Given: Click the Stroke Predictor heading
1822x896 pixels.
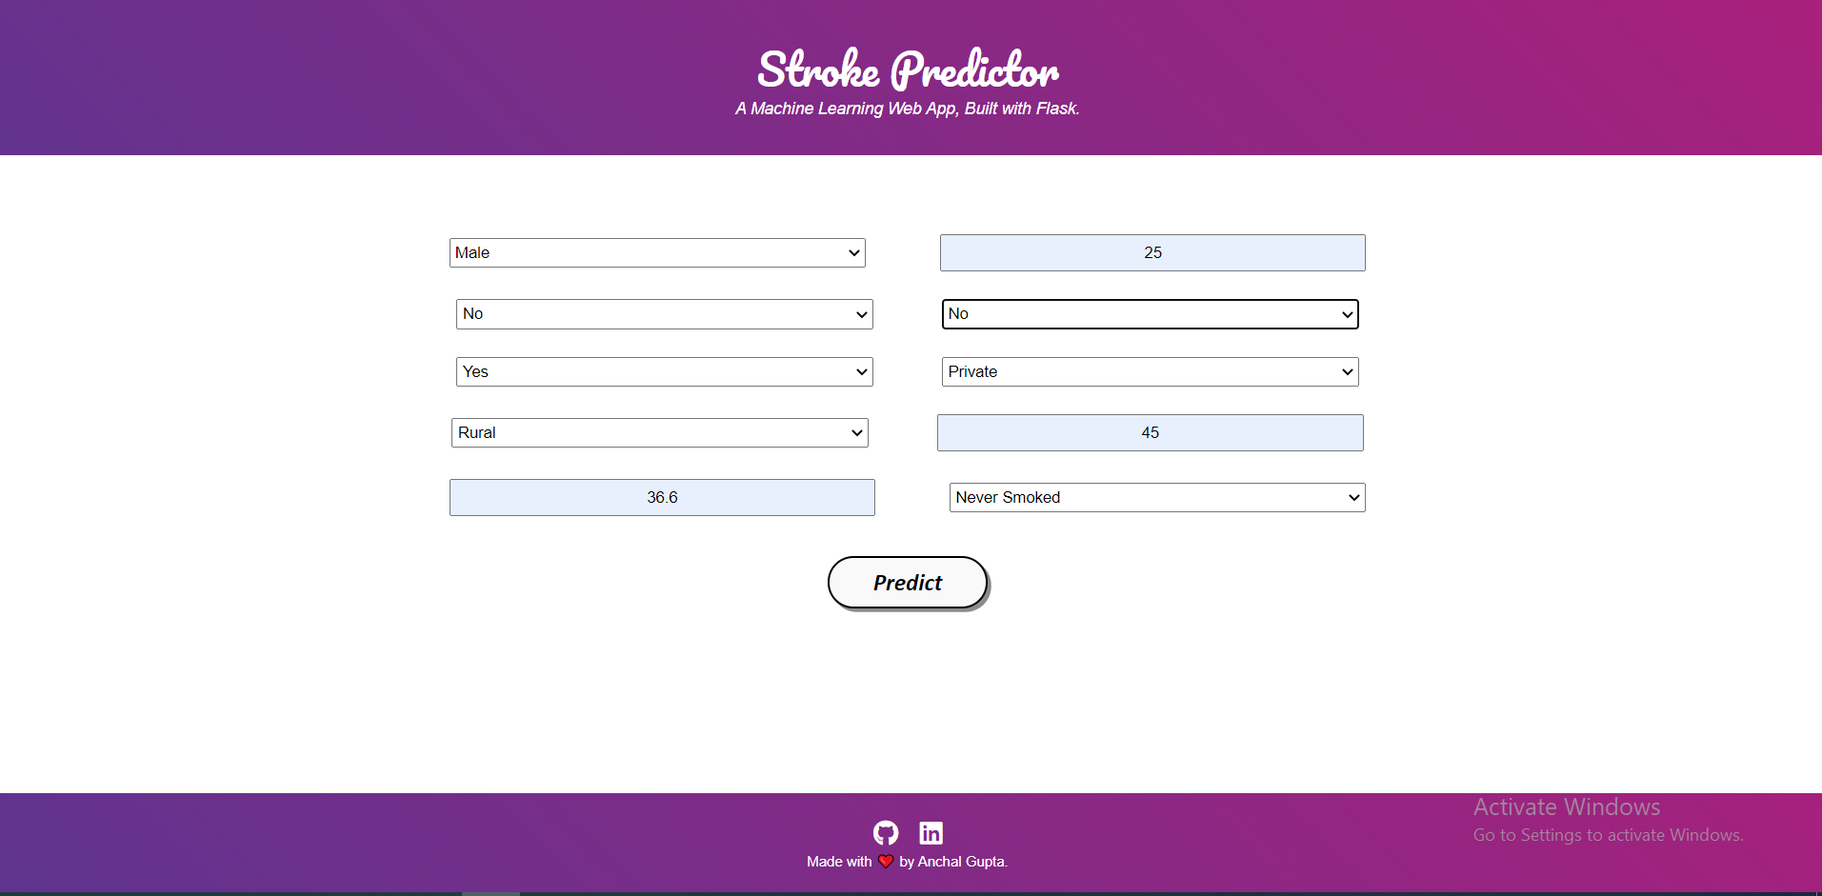Looking at the screenshot, I should [907, 68].
